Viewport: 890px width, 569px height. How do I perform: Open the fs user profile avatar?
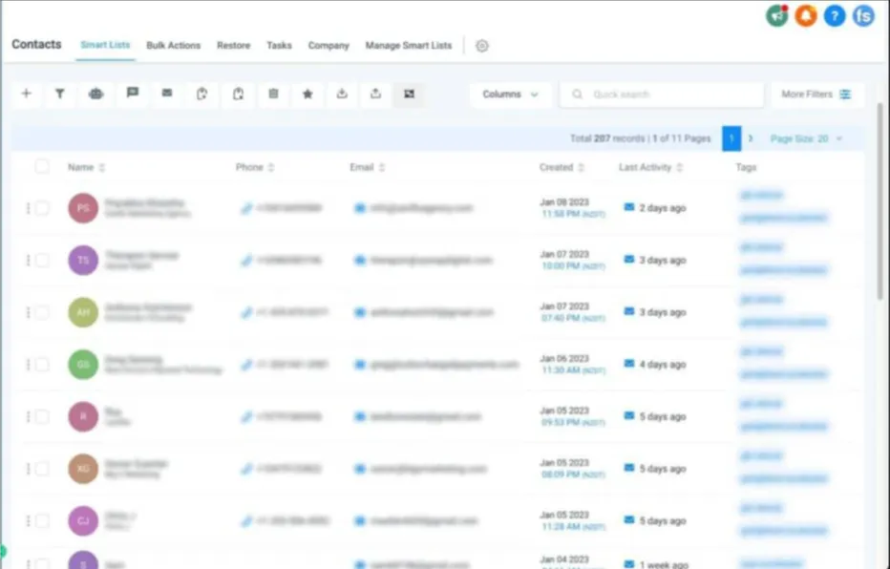pyautogui.click(x=864, y=16)
